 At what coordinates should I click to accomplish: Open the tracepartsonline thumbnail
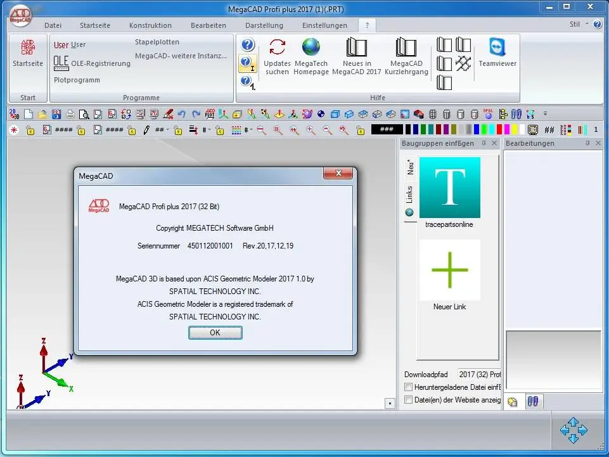click(450, 188)
